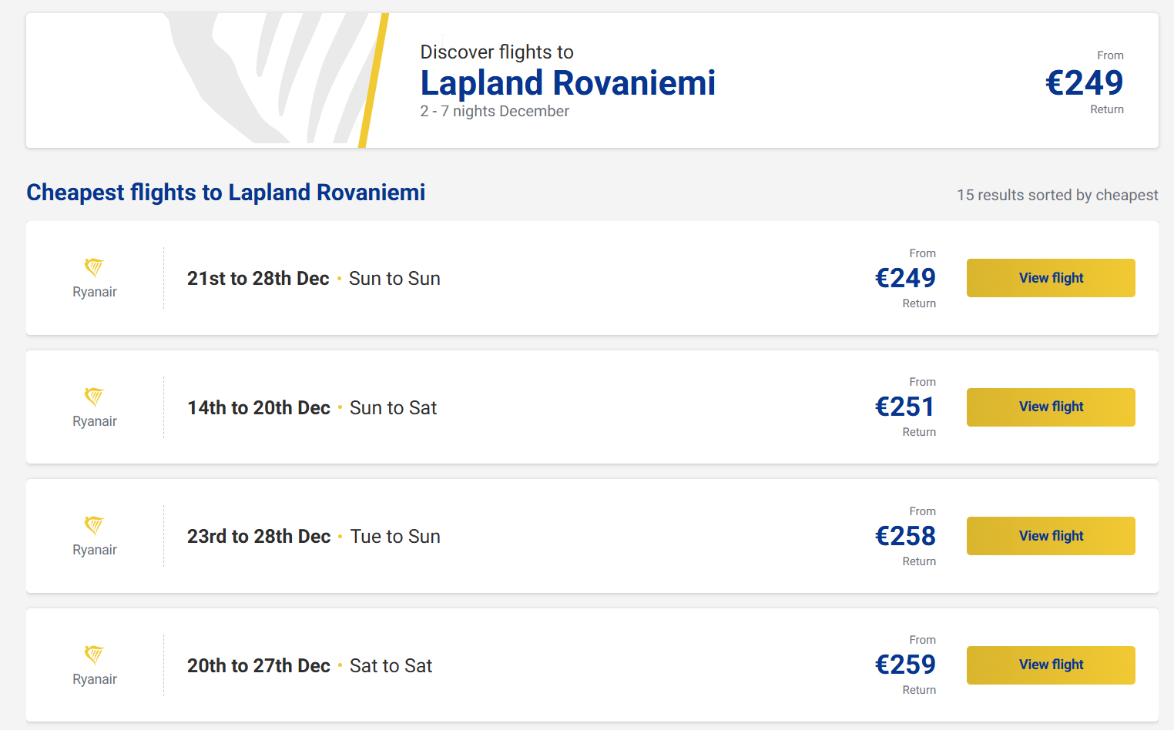Click the €249 price in top banner
Screen dimensions: 1174x730
(x=1084, y=82)
